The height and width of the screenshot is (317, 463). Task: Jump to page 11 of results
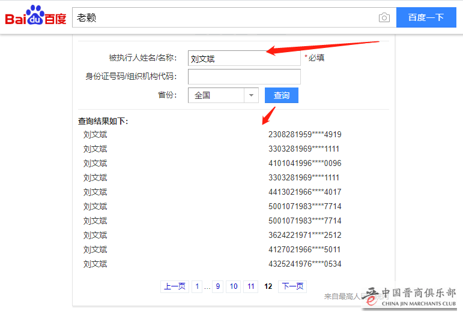click(x=250, y=286)
